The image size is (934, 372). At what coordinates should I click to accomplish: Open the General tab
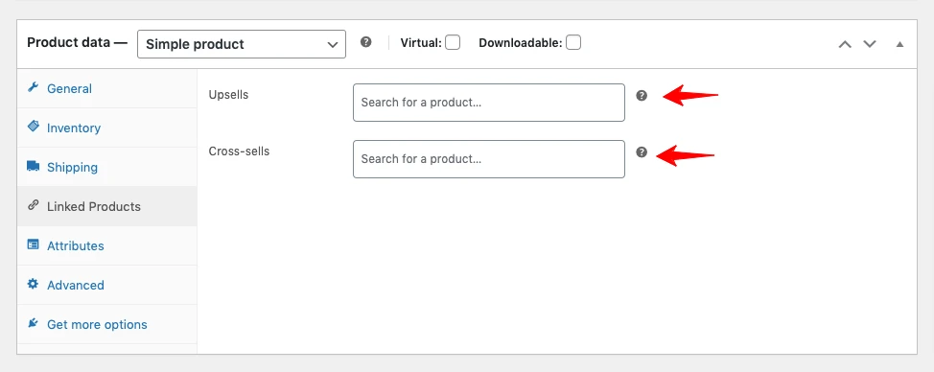coord(107,88)
